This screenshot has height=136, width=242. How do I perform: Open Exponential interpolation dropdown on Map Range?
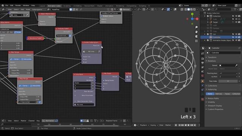point(27,102)
